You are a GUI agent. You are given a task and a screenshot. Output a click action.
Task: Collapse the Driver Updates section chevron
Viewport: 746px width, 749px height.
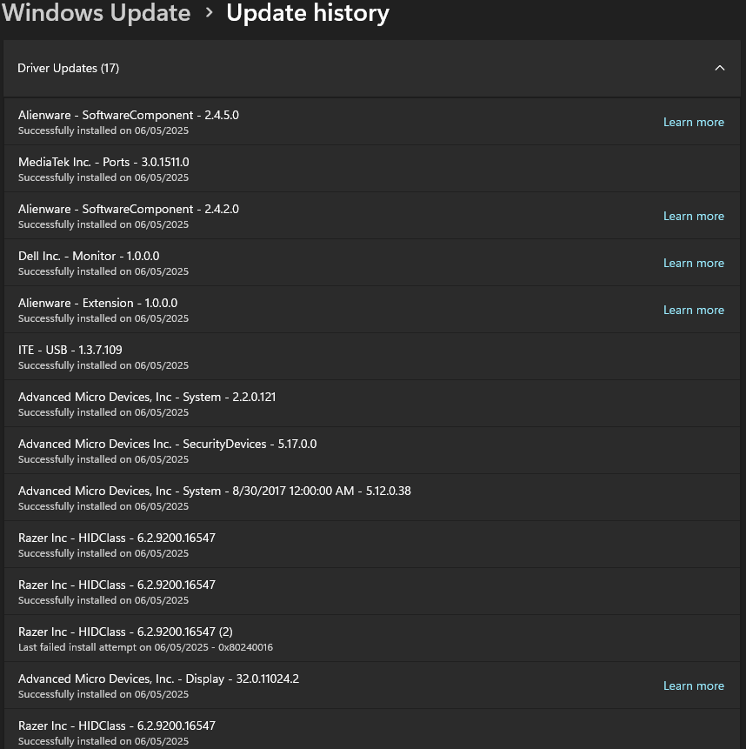[x=719, y=69]
